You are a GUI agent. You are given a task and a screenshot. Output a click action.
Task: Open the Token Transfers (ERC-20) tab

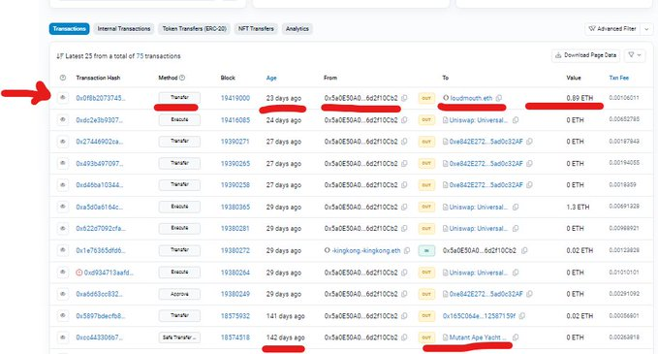pos(194,28)
